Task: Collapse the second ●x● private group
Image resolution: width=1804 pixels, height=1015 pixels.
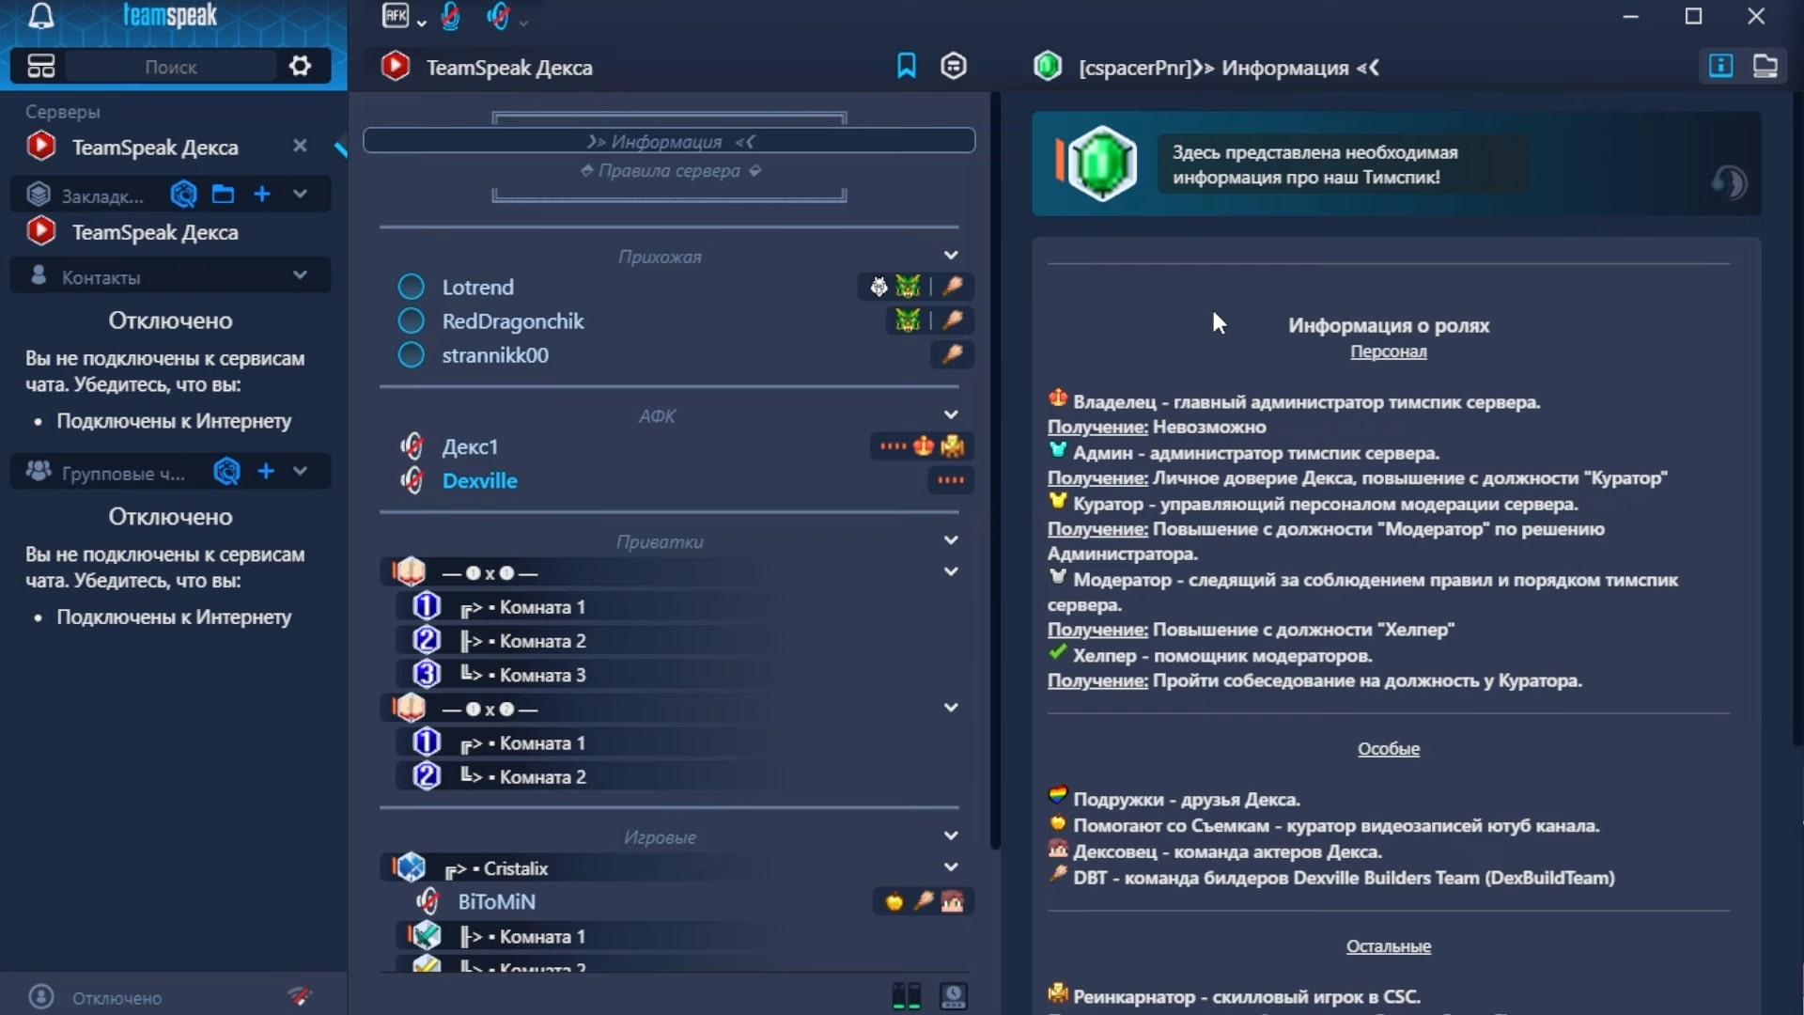Action: pos(951,708)
